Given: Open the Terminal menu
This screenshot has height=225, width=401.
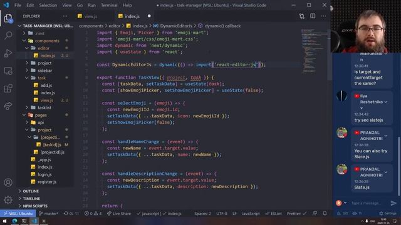Looking at the screenshot, I should 109,5.
